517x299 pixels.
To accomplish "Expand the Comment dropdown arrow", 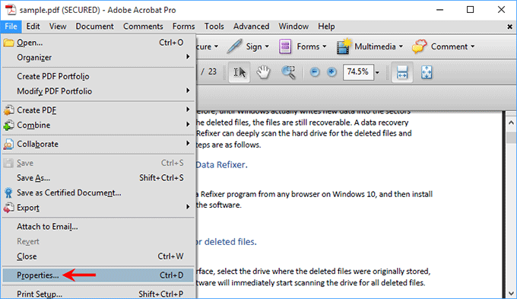I will [473, 46].
